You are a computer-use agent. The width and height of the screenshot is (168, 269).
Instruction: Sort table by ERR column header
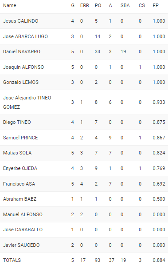[x=85, y=5]
